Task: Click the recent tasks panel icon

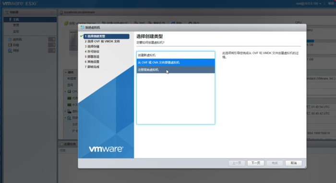Action: (61, 144)
